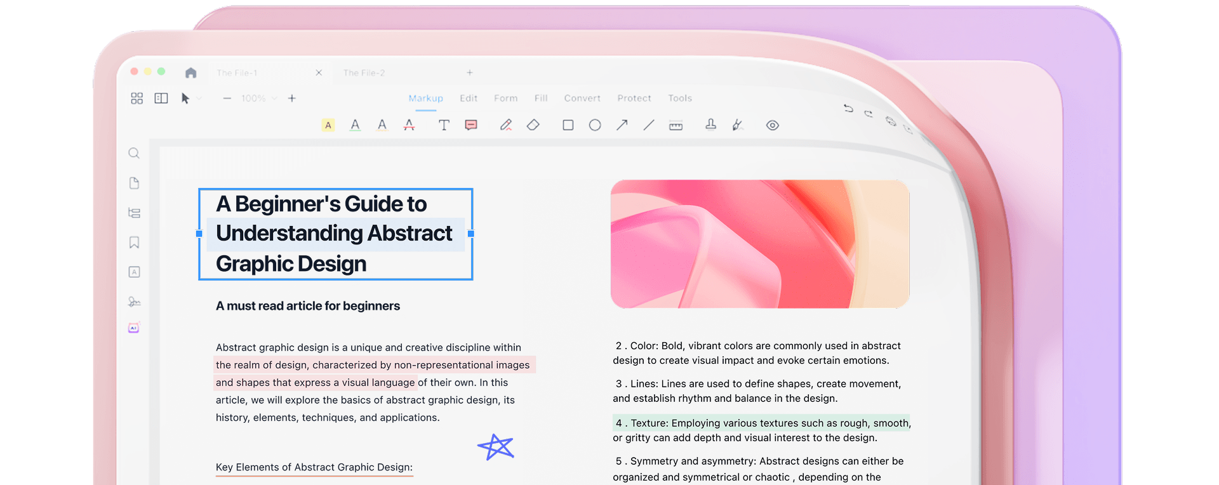Image resolution: width=1219 pixels, height=485 pixels.
Task: Open the Markup tab
Action: tap(426, 98)
